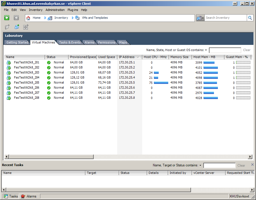The height and width of the screenshot is (200, 256).
Task: Click green status check of FasTestW2k8_201
Action: click(x=49, y=63)
